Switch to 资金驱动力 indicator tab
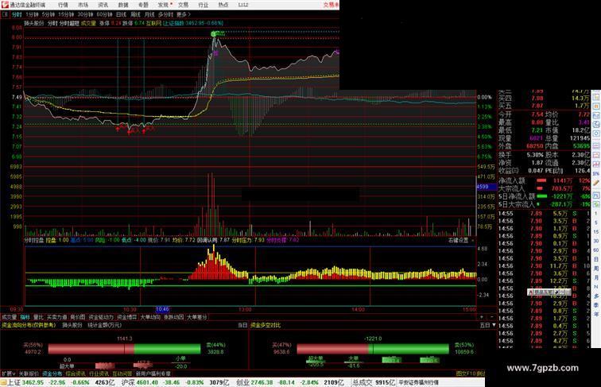601x387 pixels. pyautogui.click(x=101, y=317)
